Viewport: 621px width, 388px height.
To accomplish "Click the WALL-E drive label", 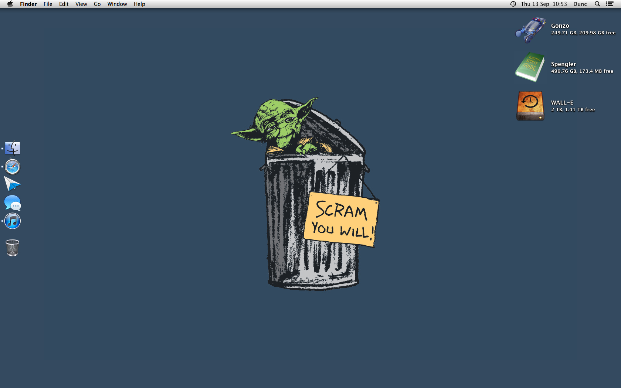I will (x=562, y=103).
